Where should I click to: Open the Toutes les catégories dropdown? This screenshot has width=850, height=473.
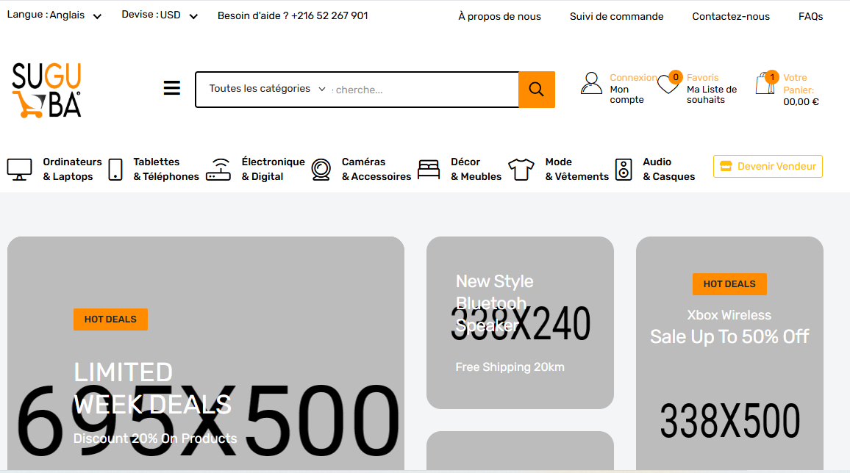click(267, 89)
